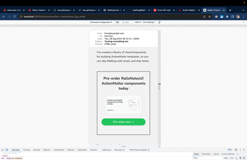Edit the viewport height field

point(129,22)
